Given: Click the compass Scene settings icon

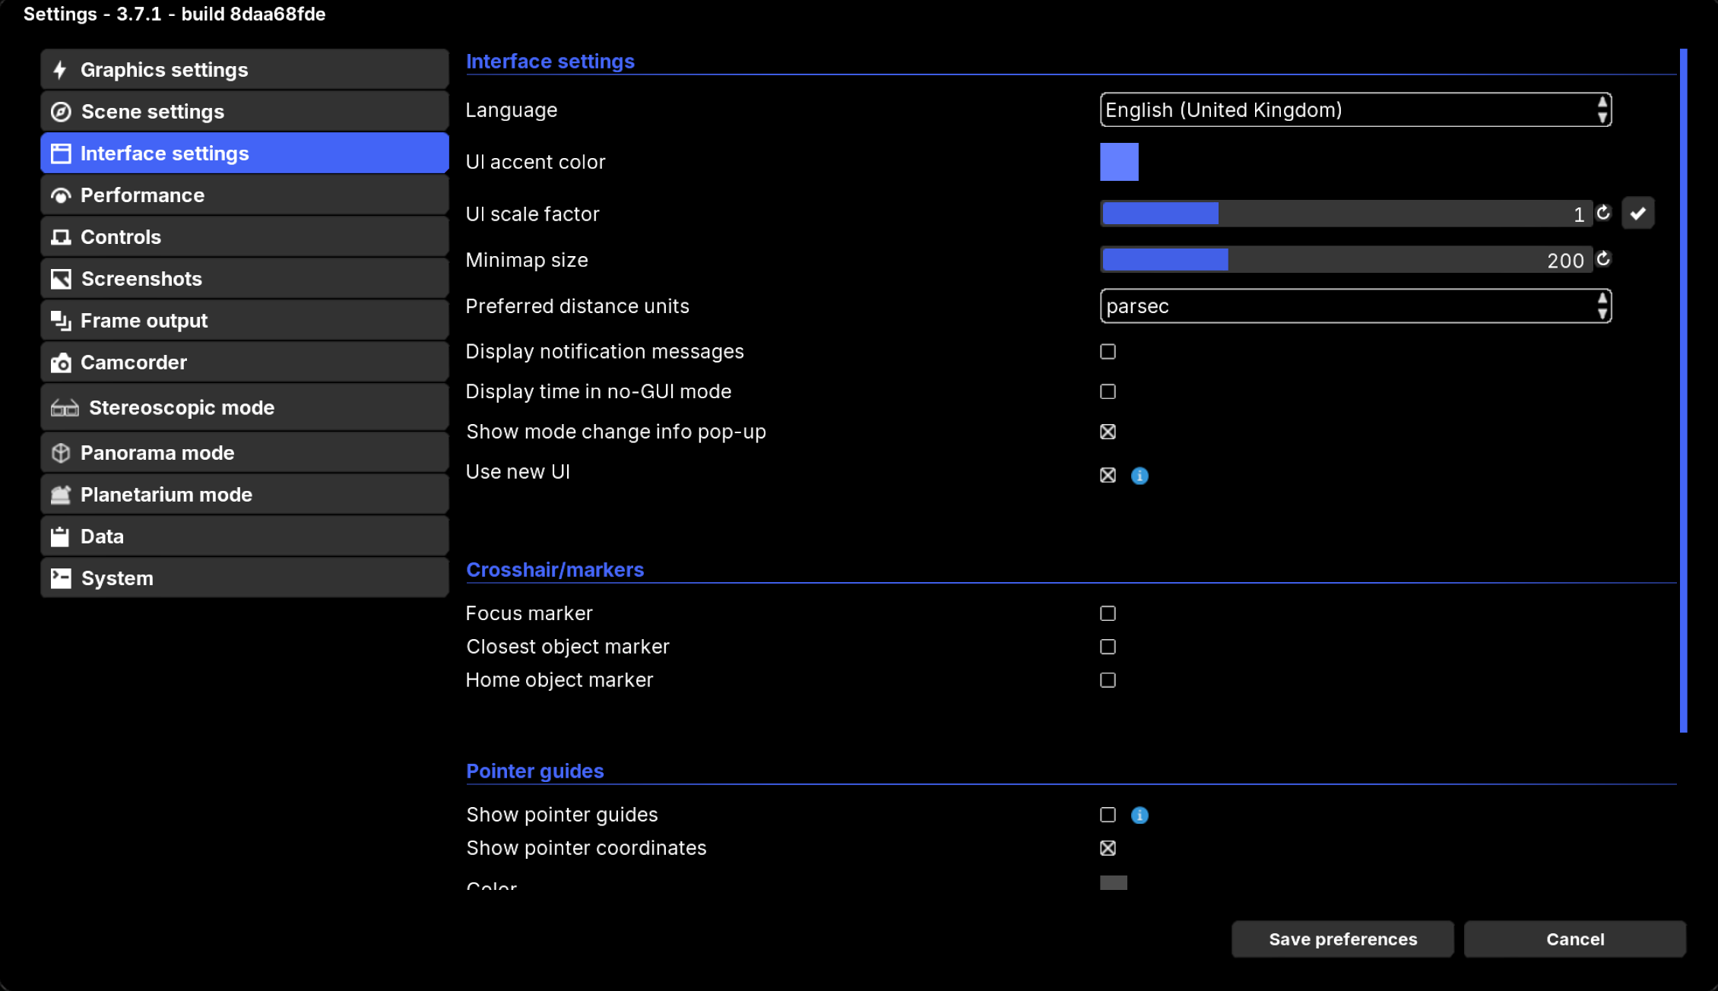Looking at the screenshot, I should [x=61, y=112].
